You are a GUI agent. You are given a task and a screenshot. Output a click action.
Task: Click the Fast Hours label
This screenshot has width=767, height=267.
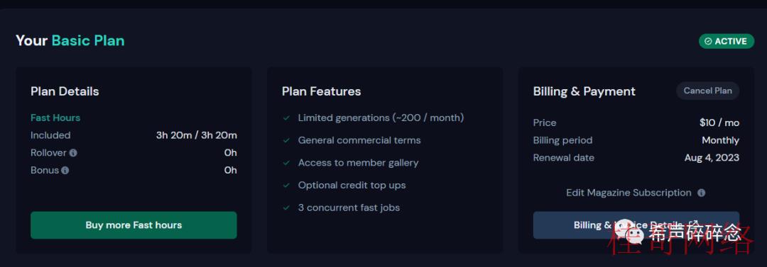[55, 118]
